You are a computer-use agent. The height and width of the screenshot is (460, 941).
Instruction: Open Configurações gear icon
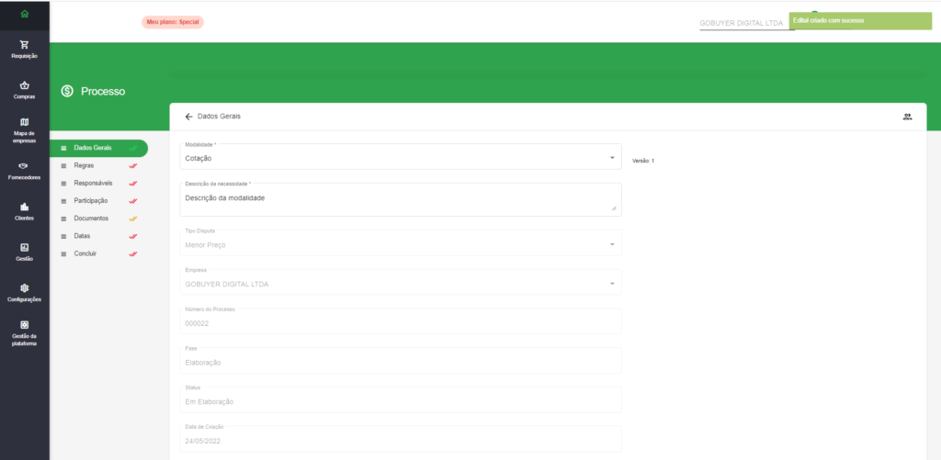pos(25,288)
